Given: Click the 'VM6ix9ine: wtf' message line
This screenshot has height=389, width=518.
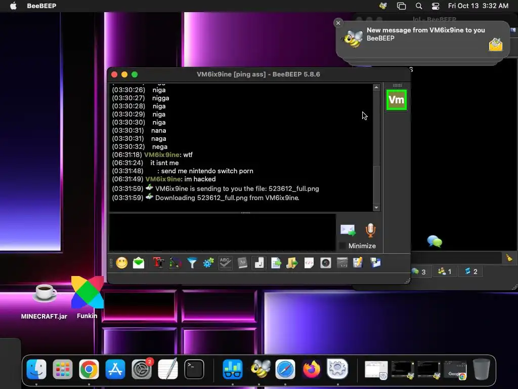Looking at the screenshot, I should 152,155.
